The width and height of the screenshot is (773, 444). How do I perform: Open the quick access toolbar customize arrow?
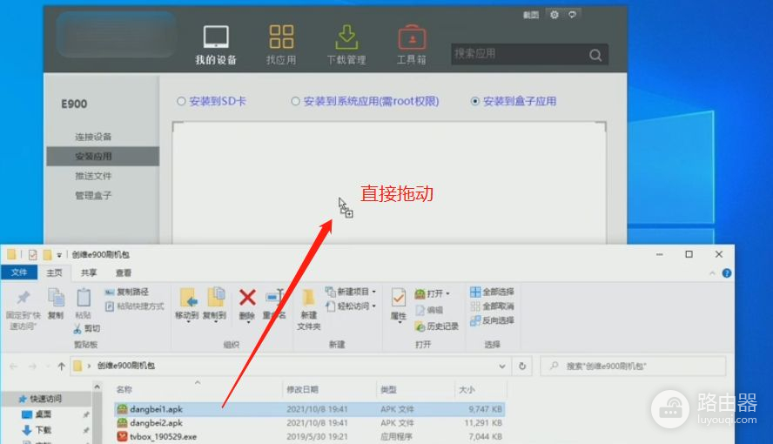coord(59,255)
